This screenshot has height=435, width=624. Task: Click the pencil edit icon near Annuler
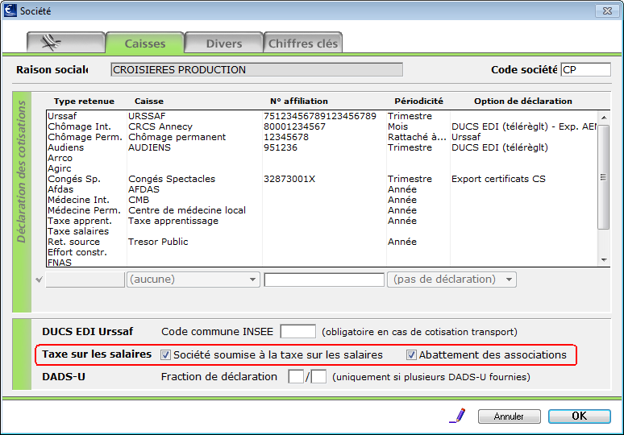tap(458, 416)
